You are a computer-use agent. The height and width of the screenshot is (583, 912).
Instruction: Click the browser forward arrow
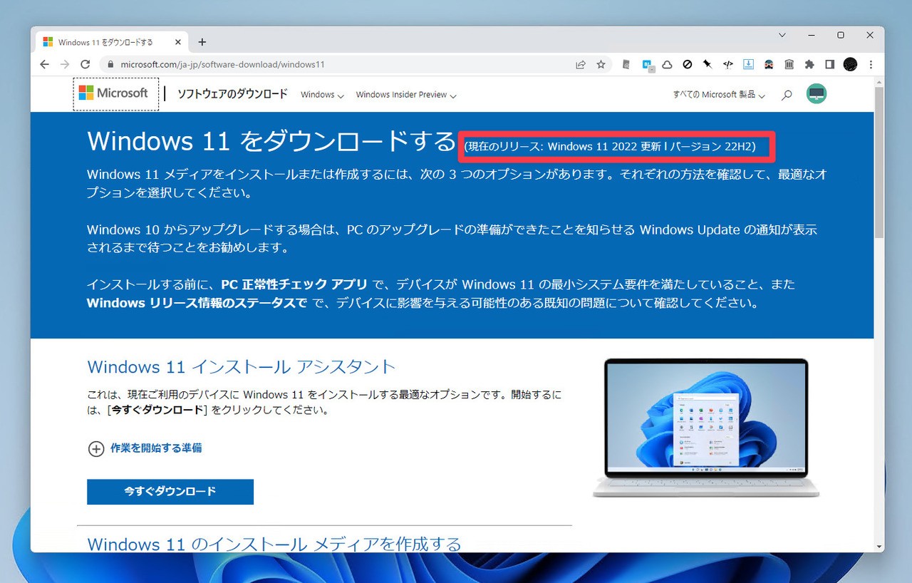click(x=65, y=64)
